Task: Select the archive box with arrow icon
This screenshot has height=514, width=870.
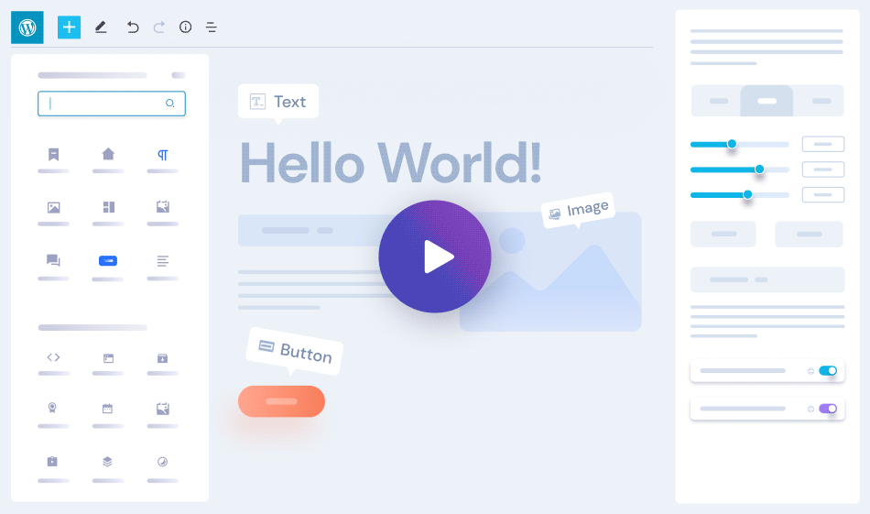Action: [x=162, y=358]
